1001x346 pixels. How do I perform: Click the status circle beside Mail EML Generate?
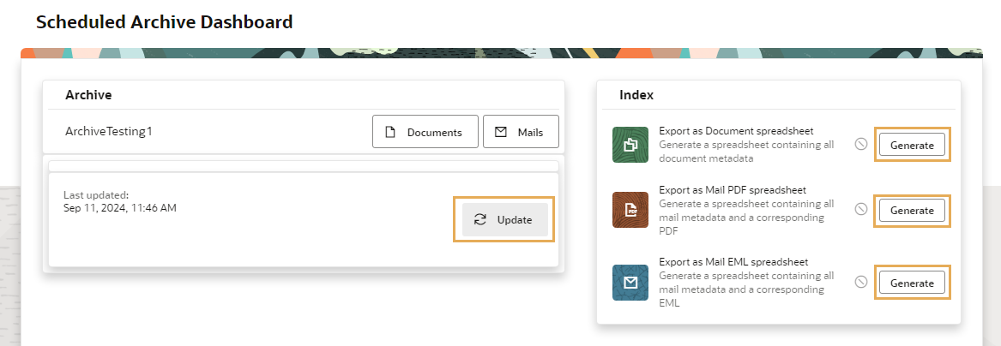(x=861, y=282)
